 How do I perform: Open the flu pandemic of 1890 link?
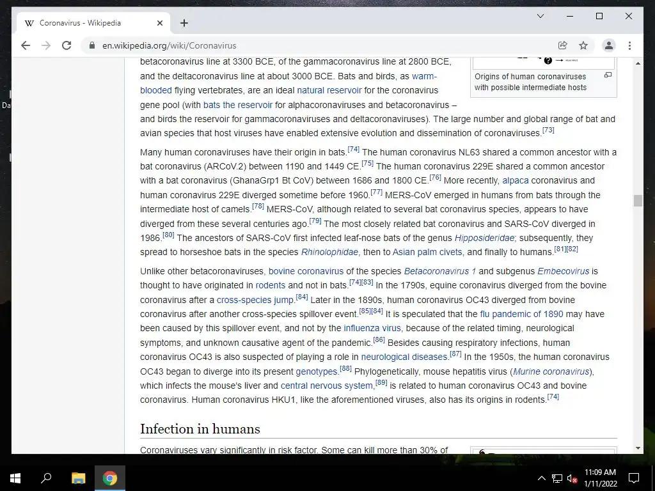click(521, 314)
